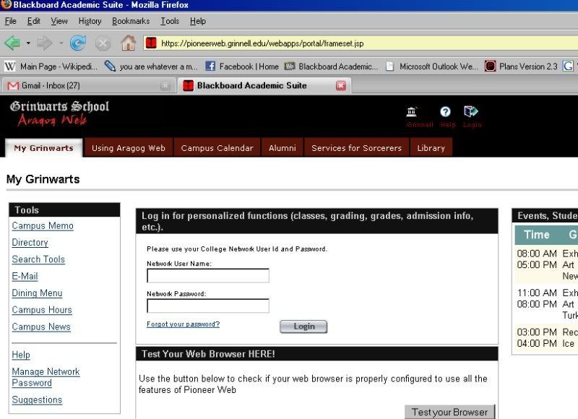Open the Suggestions link
Viewport: 578px width, 419px height.
[x=37, y=399]
